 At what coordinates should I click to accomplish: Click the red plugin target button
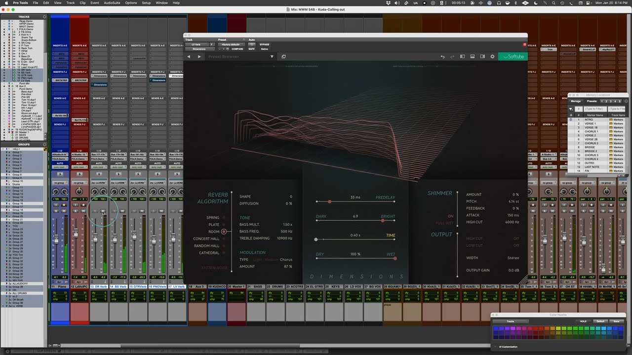pyautogui.click(x=524, y=45)
